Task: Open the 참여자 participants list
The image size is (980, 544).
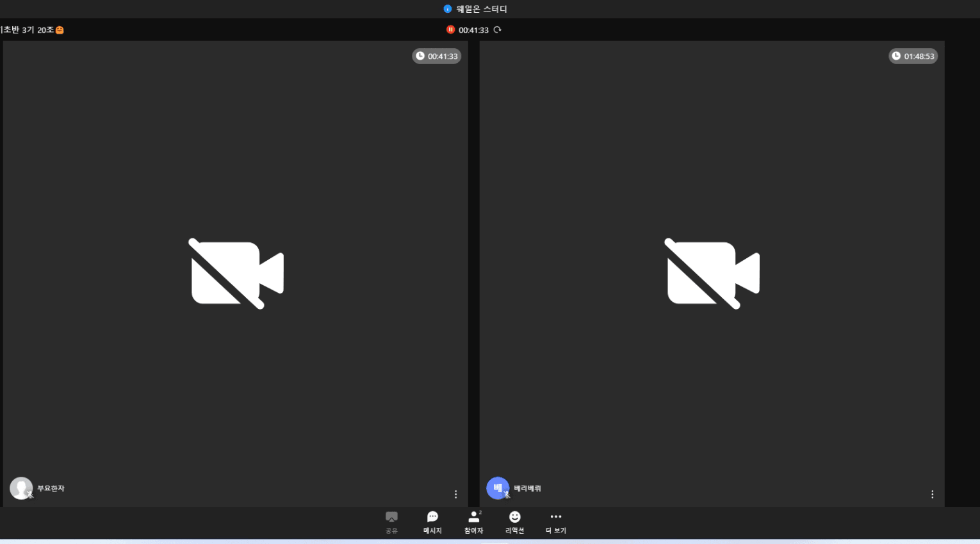Action: [x=474, y=522]
